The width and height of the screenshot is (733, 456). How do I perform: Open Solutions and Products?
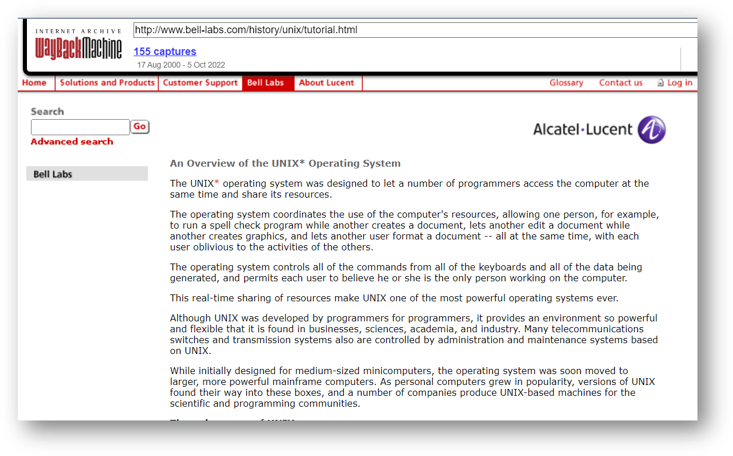pyautogui.click(x=107, y=82)
